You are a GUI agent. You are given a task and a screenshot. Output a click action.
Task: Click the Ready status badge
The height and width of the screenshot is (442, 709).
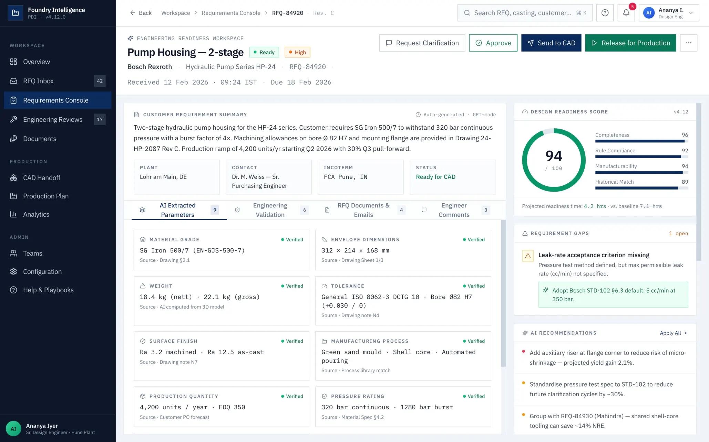tap(264, 52)
